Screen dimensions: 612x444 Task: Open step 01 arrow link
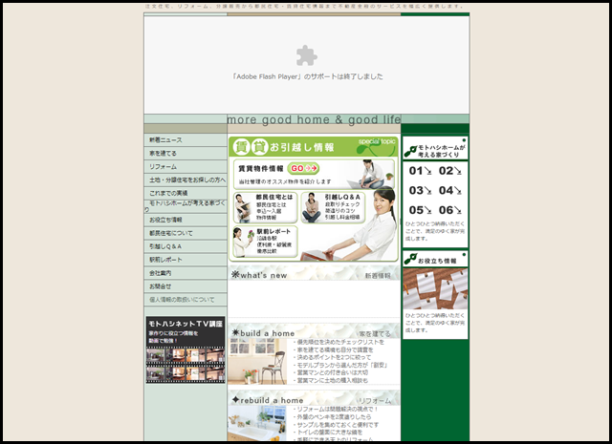[x=421, y=171]
